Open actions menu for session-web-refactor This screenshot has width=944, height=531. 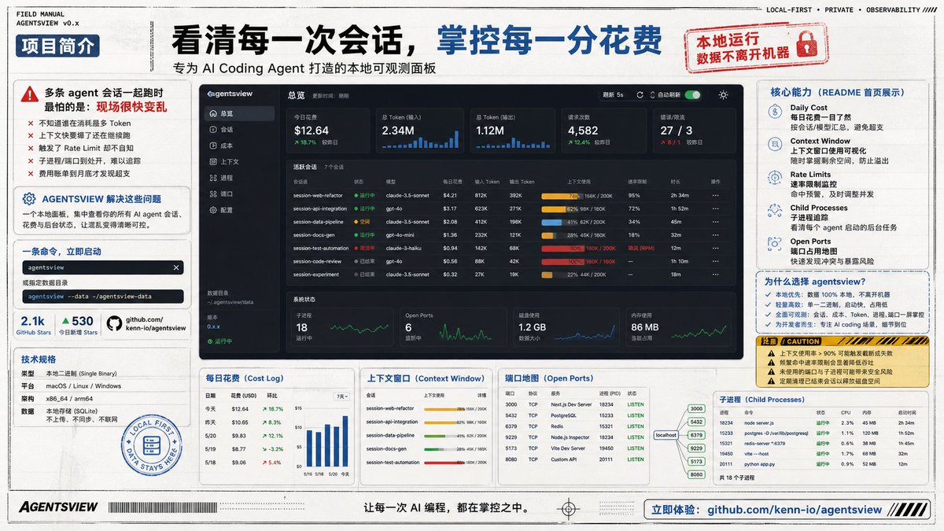tap(715, 195)
